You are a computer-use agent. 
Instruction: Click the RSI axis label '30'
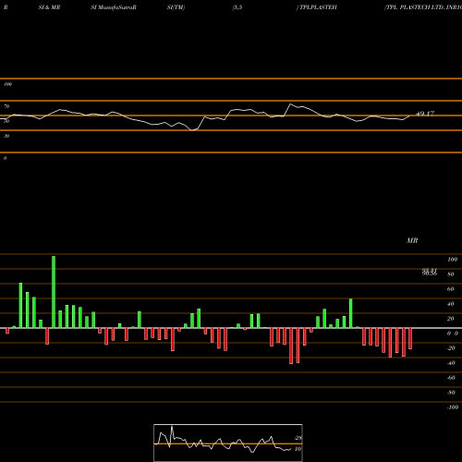pos(6,136)
